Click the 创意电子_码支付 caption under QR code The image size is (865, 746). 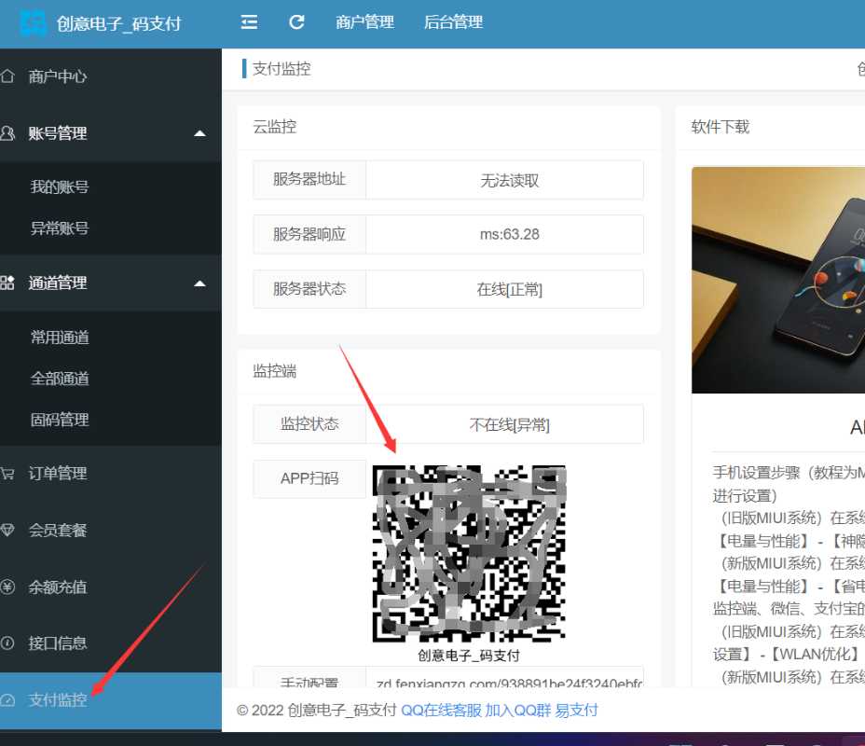[468, 656]
